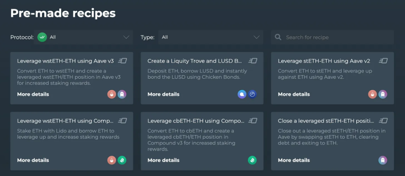The width and height of the screenshot is (405, 176).
Task: Focus the Search for recipe field
Action: click(332, 37)
